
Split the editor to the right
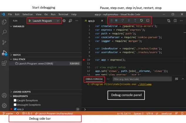pyautogui.click(x=175, y=21)
